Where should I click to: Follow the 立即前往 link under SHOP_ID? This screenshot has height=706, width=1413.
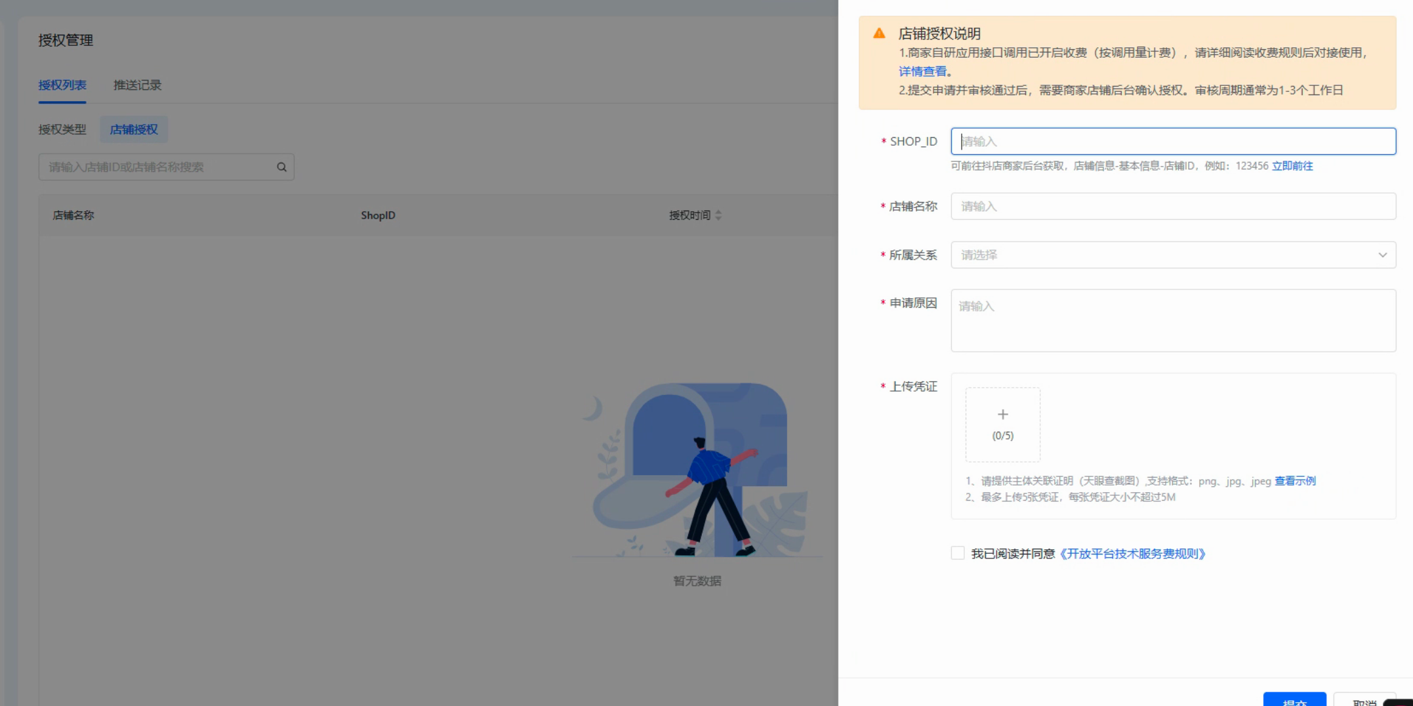click(1292, 166)
